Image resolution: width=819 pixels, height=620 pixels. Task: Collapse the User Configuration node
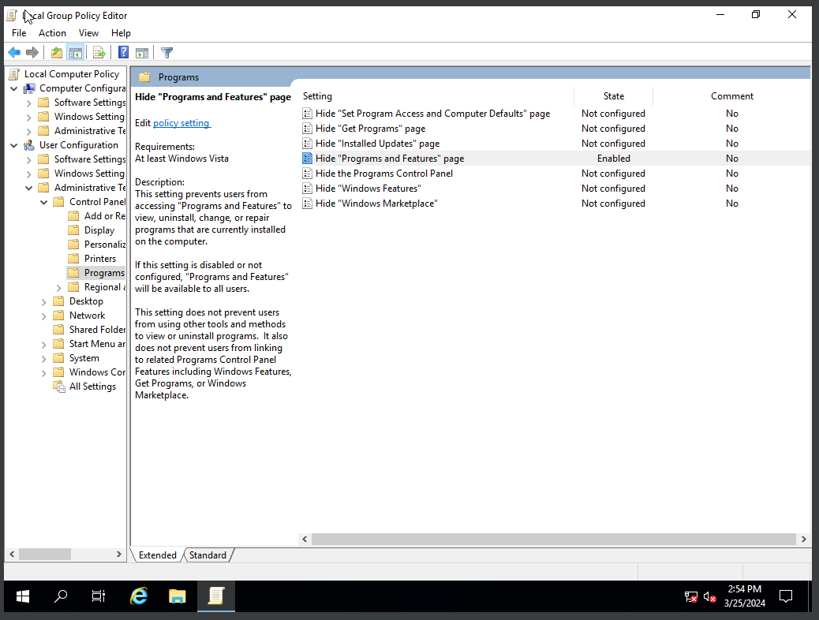[14, 145]
